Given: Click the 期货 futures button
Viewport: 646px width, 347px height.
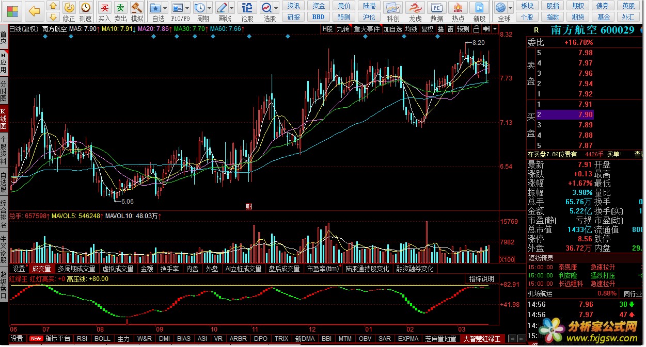Looking at the screenshot, I should (577, 16).
